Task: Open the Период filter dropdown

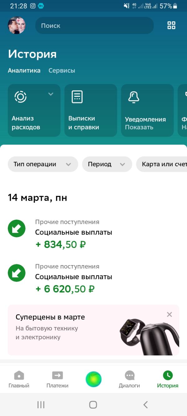Action: pos(107,164)
